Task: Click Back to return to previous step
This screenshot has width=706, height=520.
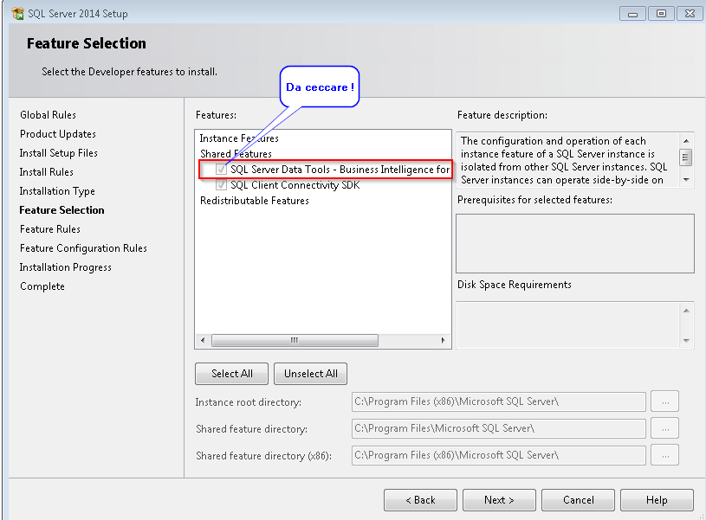Action: click(420, 499)
